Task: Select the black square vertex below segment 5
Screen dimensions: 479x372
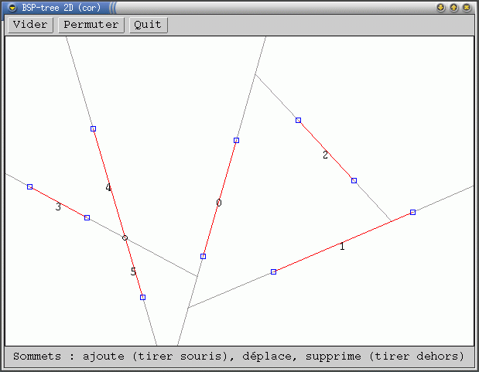Action: (x=142, y=297)
